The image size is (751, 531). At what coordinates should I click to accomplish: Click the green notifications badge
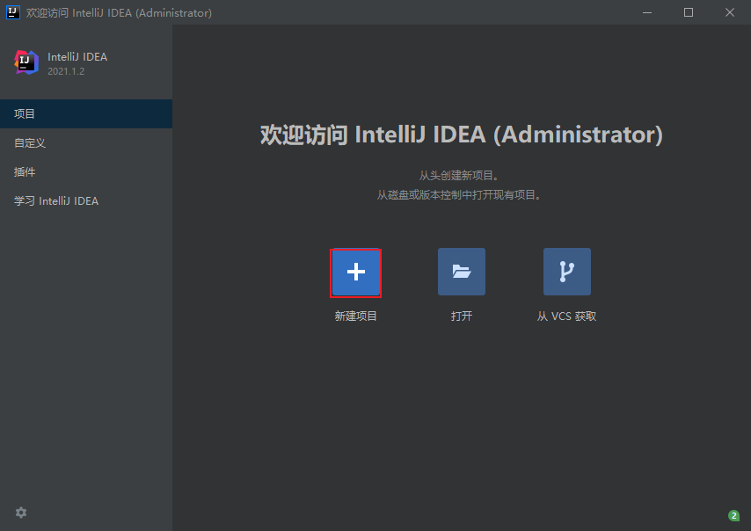point(733,516)
